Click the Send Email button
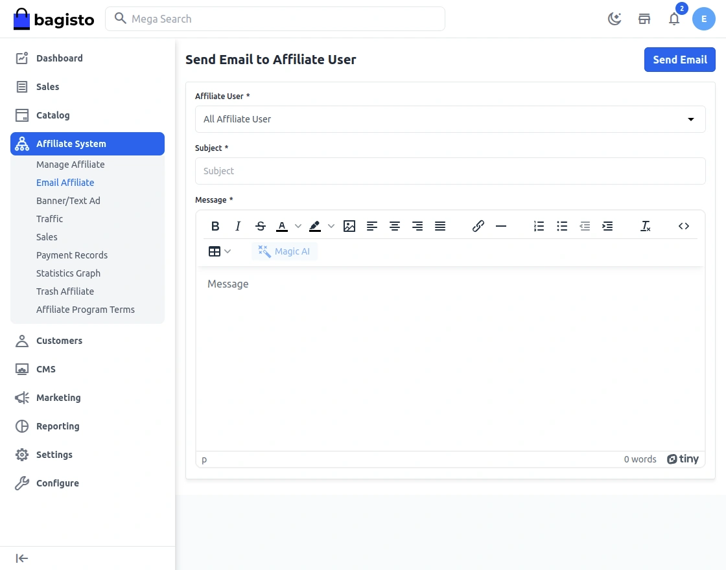 [679, 60]
